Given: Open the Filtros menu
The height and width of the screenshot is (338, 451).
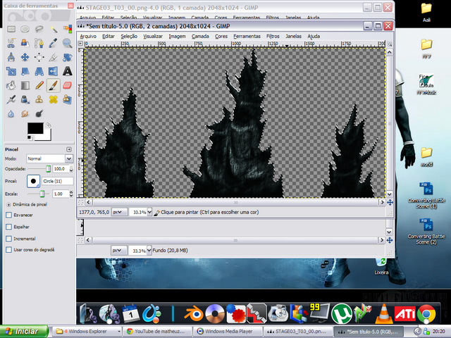Looking at the screenshot, I should pyautogui.click(x=273, y=36).
